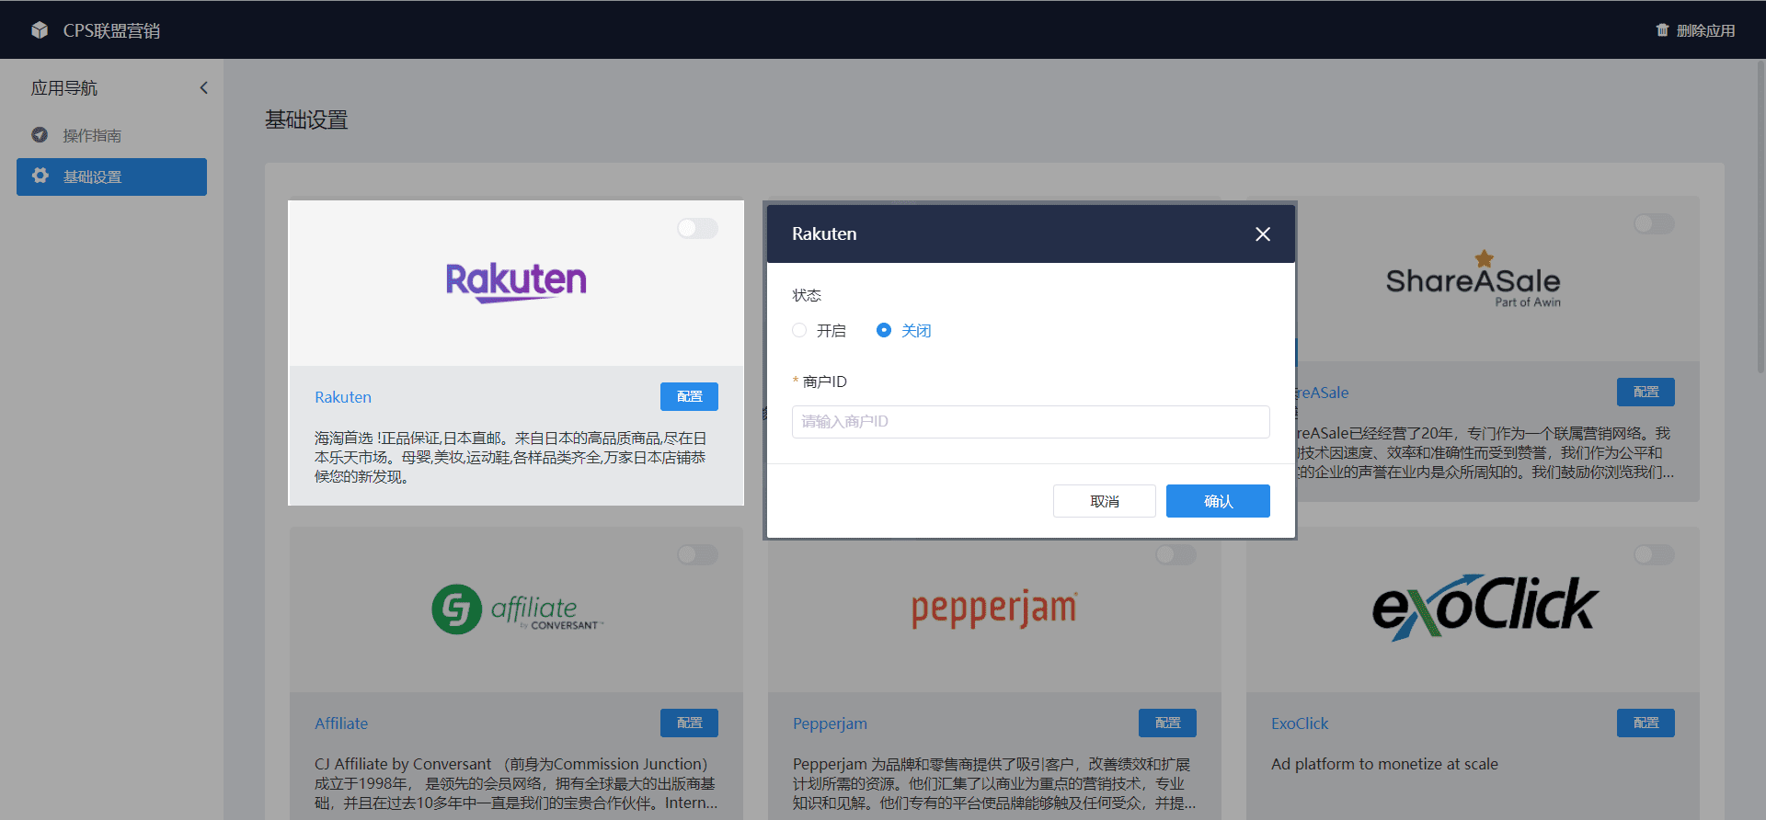Toggle the Affiliate card switch

point(697,554)
